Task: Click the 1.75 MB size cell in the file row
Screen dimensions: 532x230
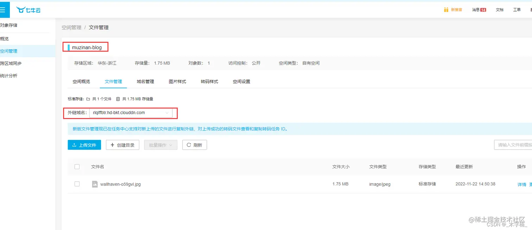Action: (x=340, y=184)
